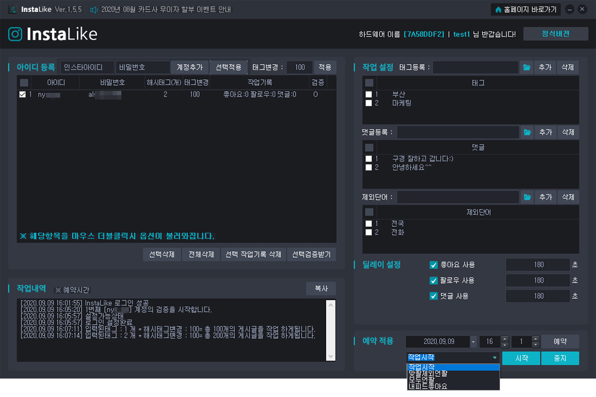Select 내피드좋아요 in the dropdown list
This screenshot has height=397, width=596.
pyautogui.click(x=453, y=386)
